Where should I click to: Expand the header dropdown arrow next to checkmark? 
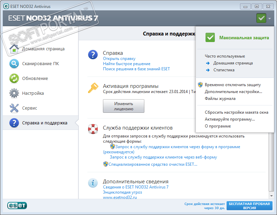point(269,18)
